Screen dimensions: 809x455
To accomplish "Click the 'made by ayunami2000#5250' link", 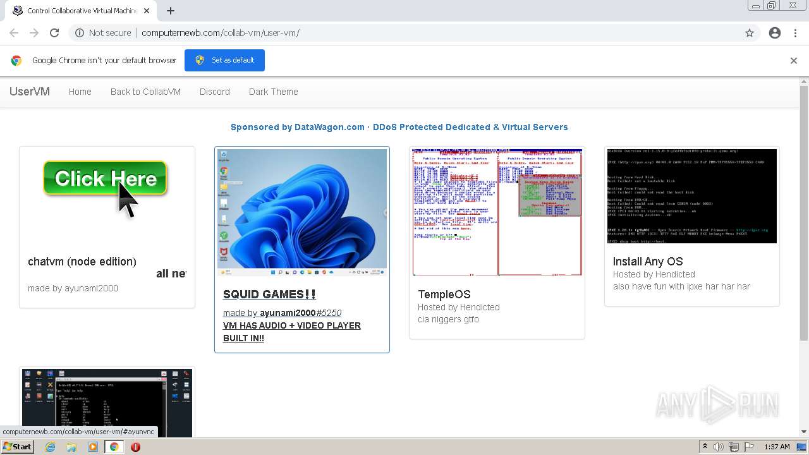I will click(x=282, y=313).
